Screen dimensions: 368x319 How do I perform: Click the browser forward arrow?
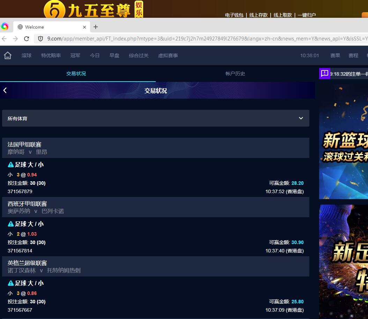point(15,39)
